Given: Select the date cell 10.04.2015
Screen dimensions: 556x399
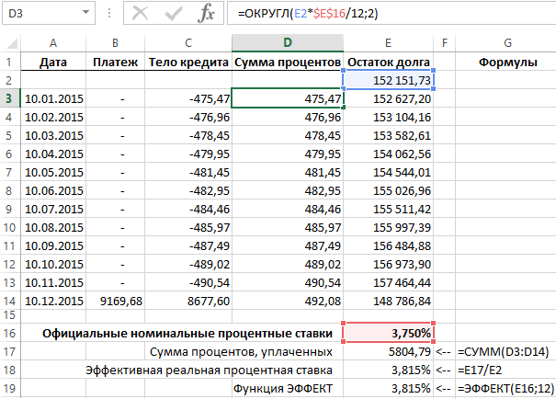Looking at the screenshot, I should pos(53,154).
